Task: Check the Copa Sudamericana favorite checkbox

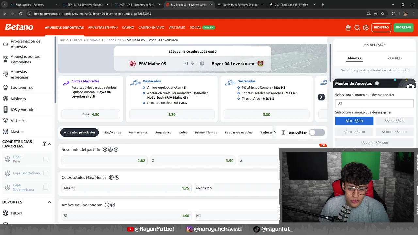Action: pyautogui.click(x=46, y=187)
